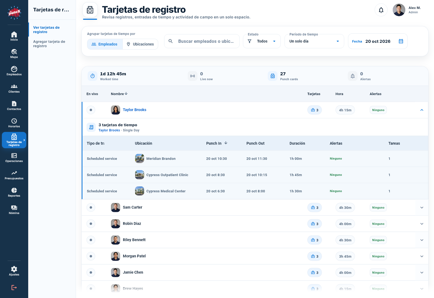The image size is (434, 298).
Task: Click the Punch logo
Action: click(x=14, y=12)
